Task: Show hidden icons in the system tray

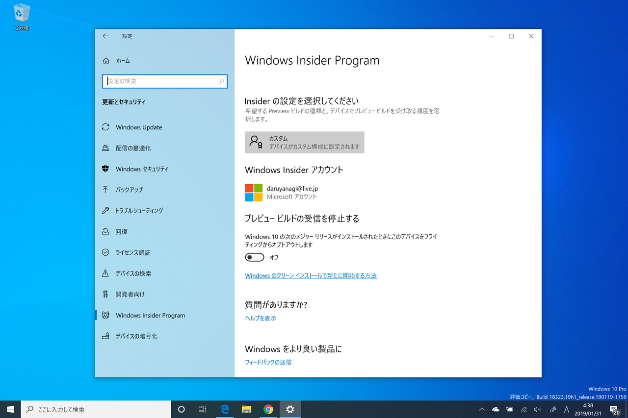Action: 481,409
